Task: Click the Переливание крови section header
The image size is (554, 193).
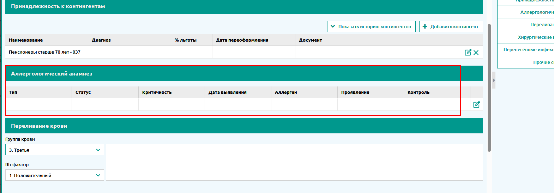Action: coord(39,126)
